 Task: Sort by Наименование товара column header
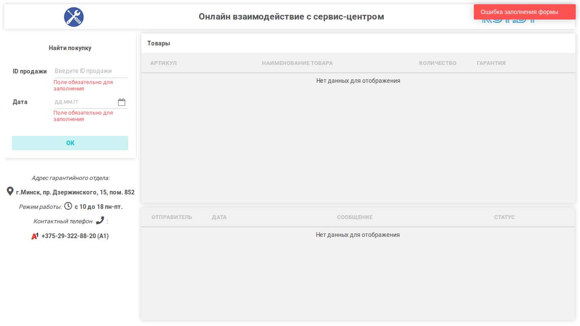(297, 63)
